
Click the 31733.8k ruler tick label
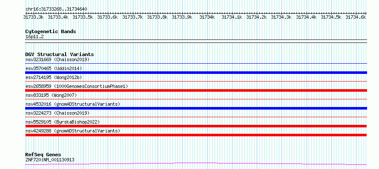157,17
